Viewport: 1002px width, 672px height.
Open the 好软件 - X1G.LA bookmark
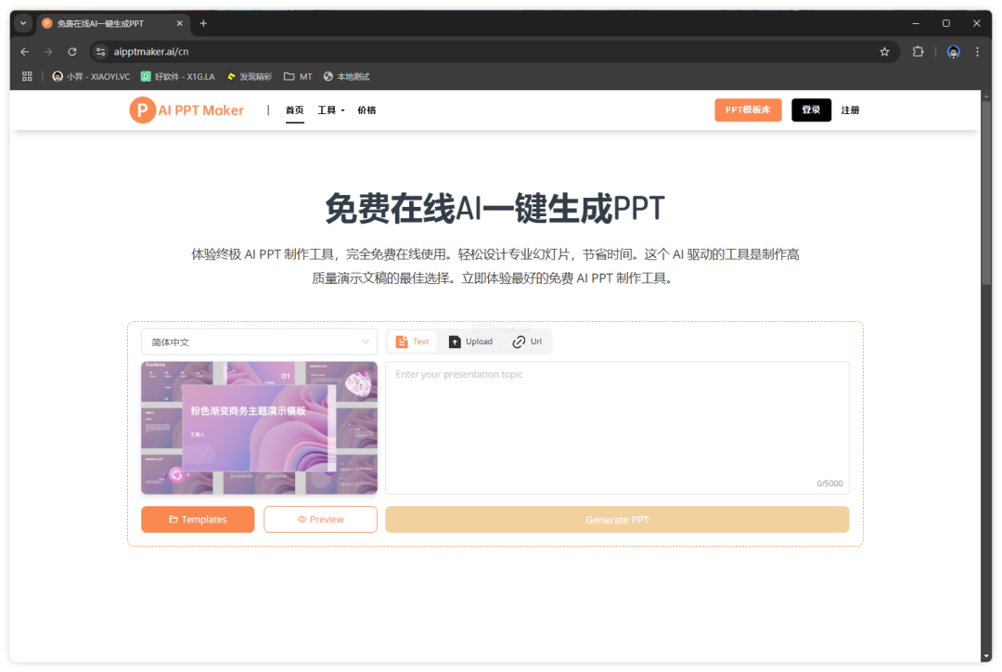coord(177,76)
